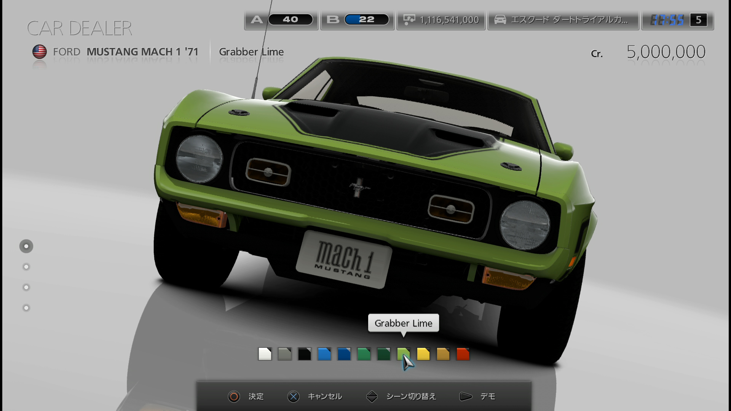Image resolution: width=731 pixels, height=411 pixels.
Task: Select the black paint swatch
Action: coord(305,354)
